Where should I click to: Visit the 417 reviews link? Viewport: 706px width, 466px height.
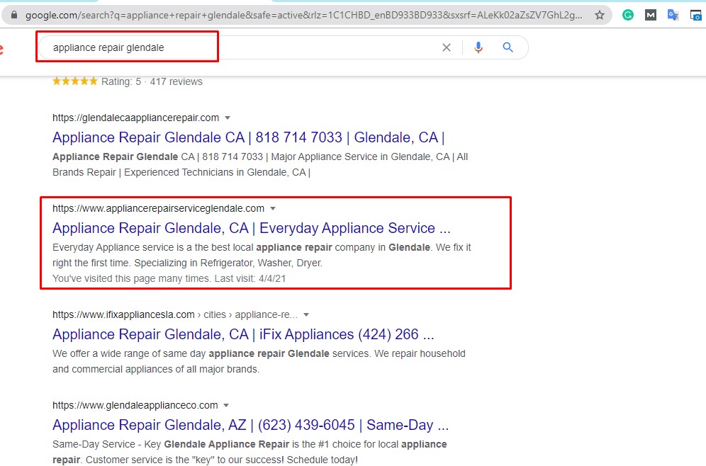point(176,81)
